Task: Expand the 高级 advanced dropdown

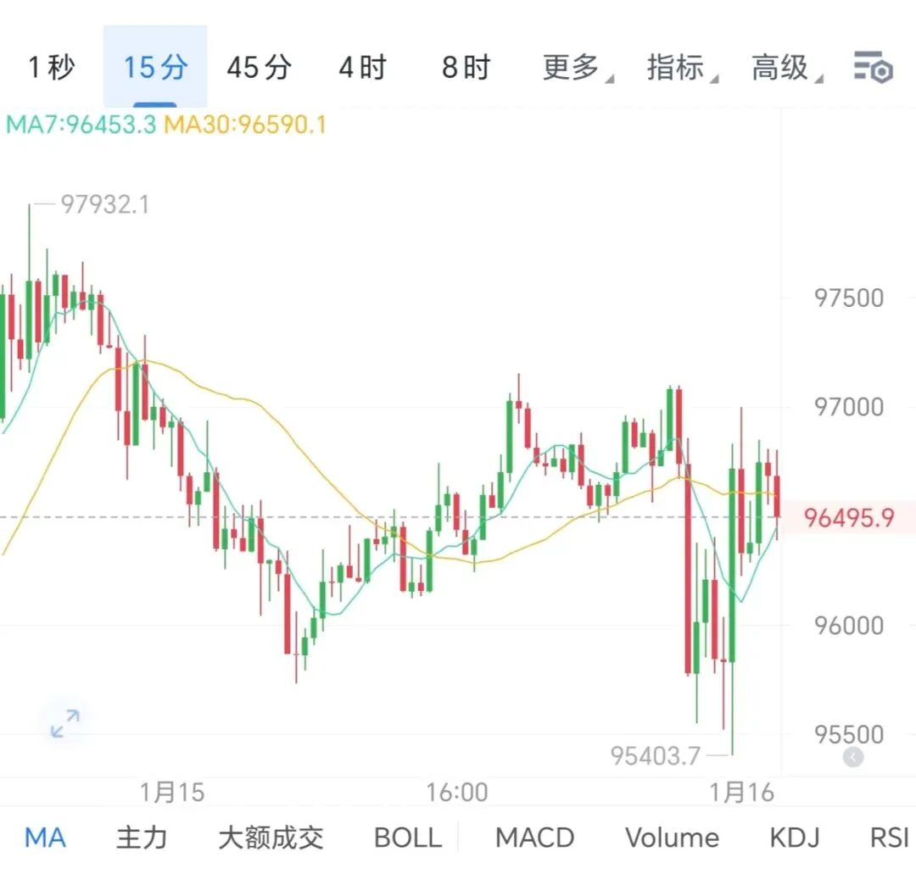Action: [x=783, y=67]
